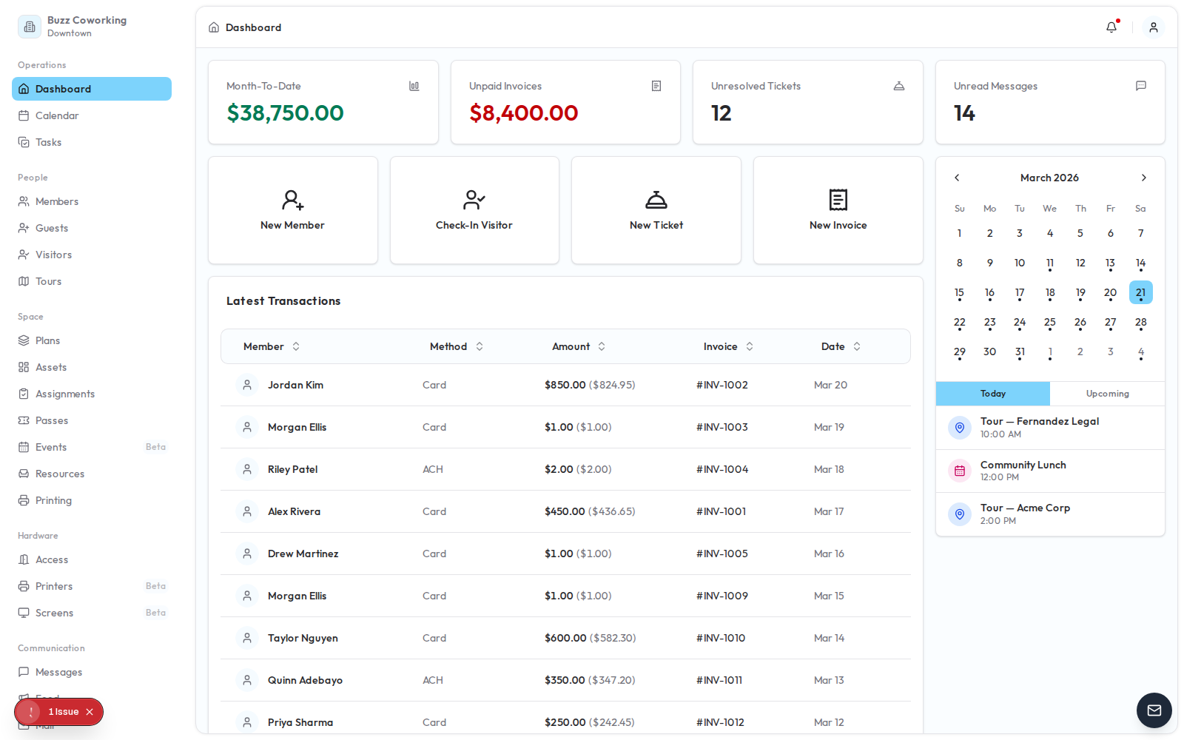Screen dimensions: 1184x740
Task: Open the Visitors section under People
Action: [53, 255]
